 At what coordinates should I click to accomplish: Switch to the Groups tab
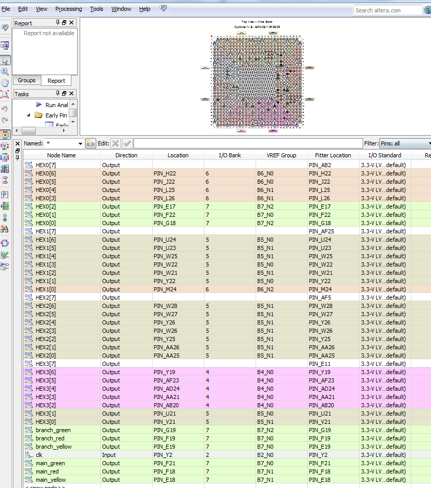26,80
